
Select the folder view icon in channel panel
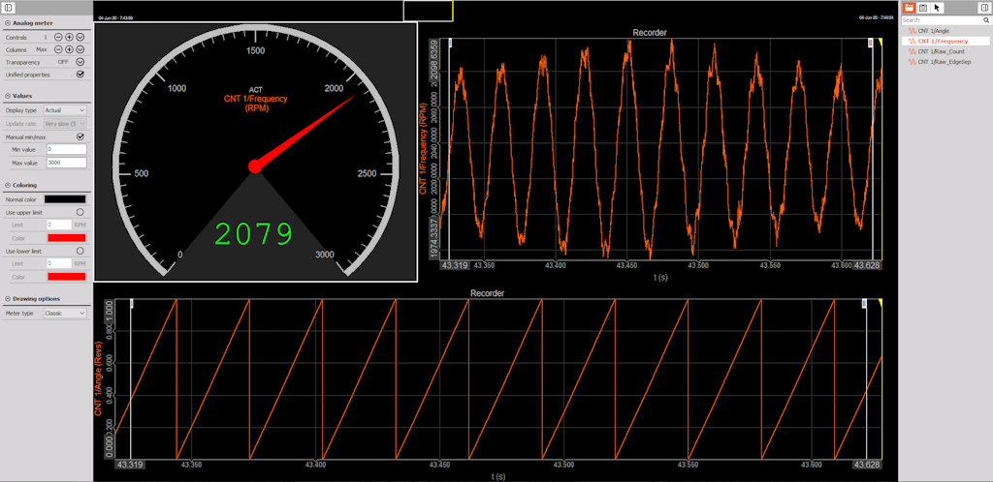pyautogui.click(x=909, y=8)
